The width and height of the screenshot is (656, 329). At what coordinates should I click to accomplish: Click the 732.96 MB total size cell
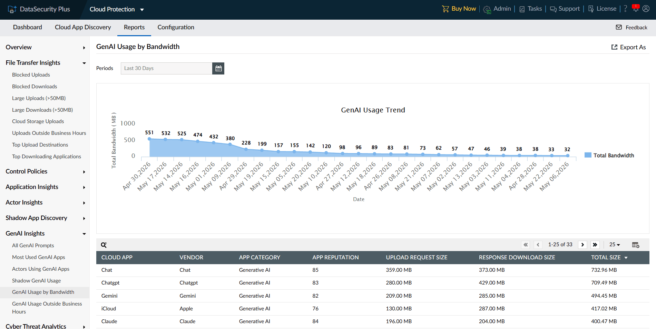coord(604,270)
